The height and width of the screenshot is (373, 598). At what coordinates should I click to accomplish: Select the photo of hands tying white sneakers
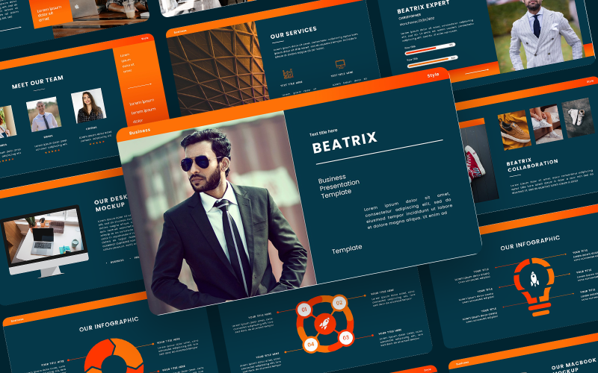point(546,124)
